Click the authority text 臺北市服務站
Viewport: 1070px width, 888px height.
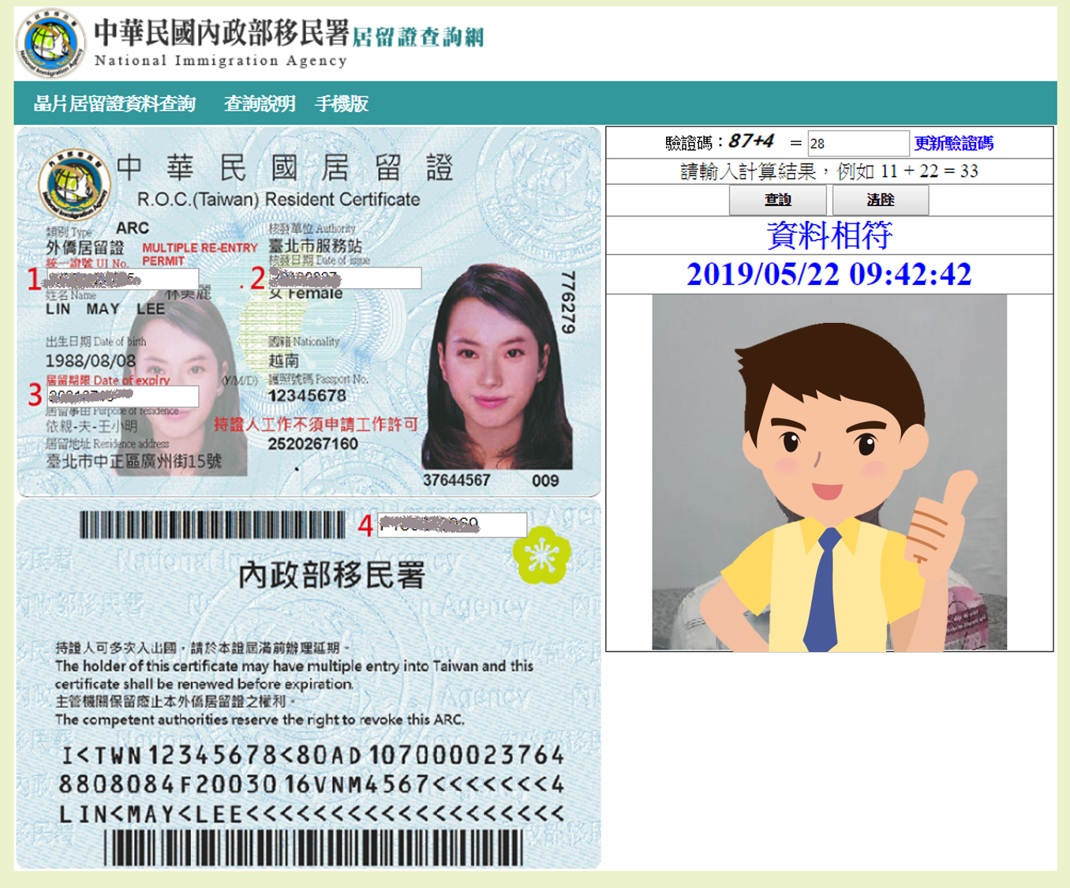[x=316, y=246]
